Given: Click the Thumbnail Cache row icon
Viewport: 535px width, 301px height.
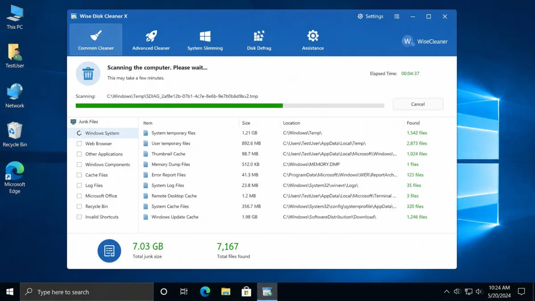Looking at the screenshot, I should pos(146,154).
